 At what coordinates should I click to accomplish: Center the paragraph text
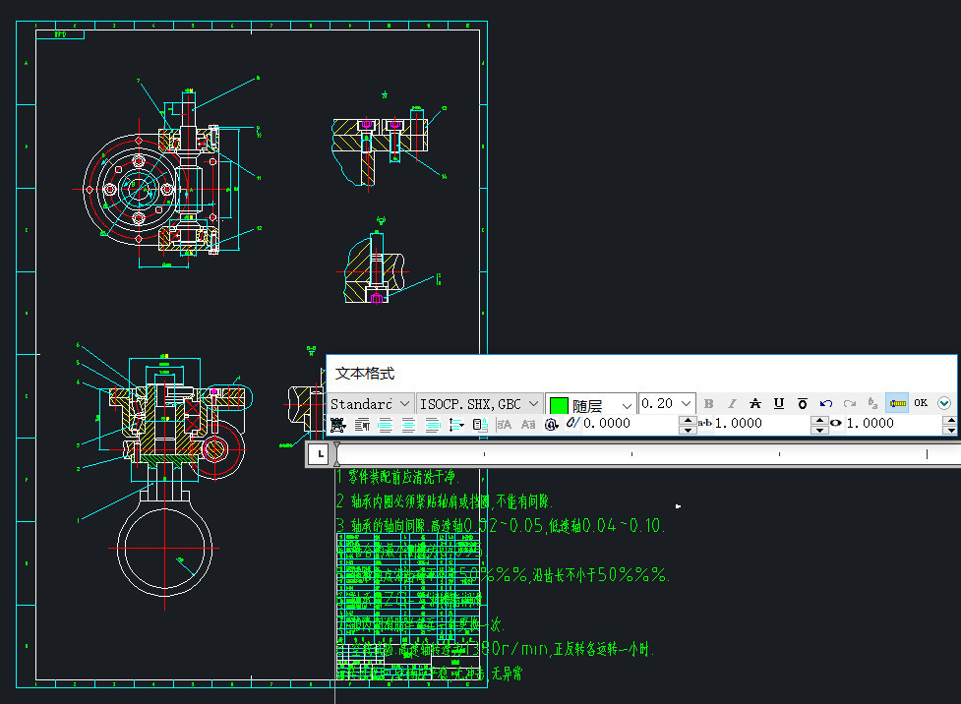409,425
